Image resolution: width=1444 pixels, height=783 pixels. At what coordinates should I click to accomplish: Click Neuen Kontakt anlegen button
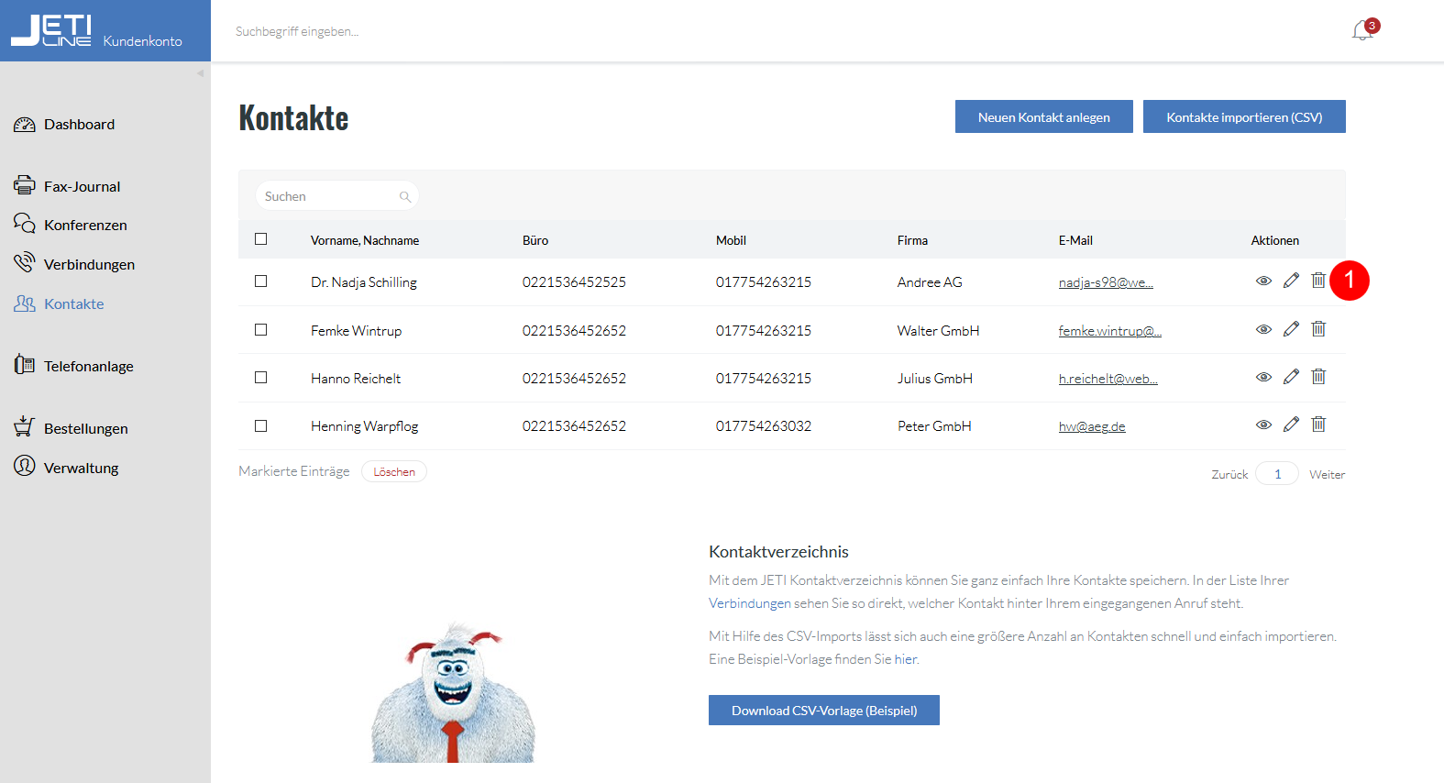pyautogui.click(x=1044, y=116)
